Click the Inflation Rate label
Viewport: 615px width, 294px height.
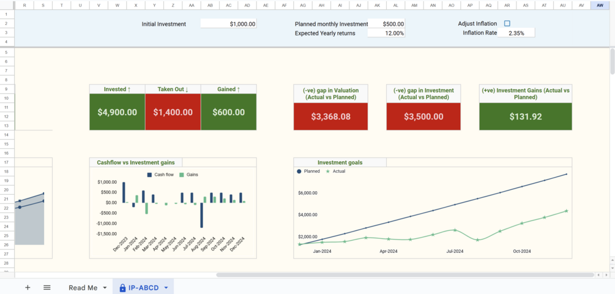click(480, 33)
